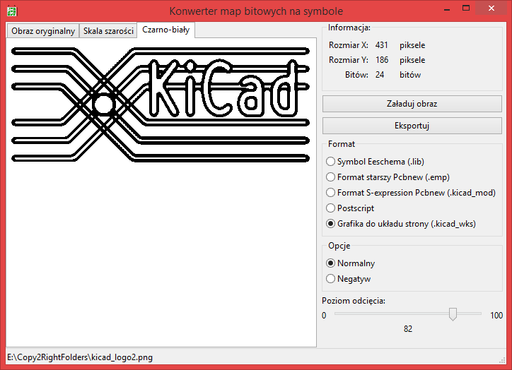Select Grafika do układu strony (.kicad_wks)
Image resolution: width=512 pixels, height=370 pixels.
[x=401, y=224]
